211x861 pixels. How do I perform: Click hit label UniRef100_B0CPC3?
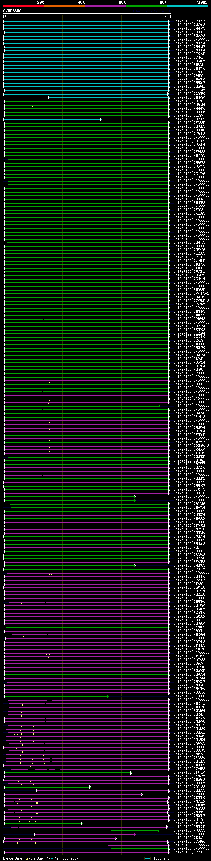click(189, 551)
